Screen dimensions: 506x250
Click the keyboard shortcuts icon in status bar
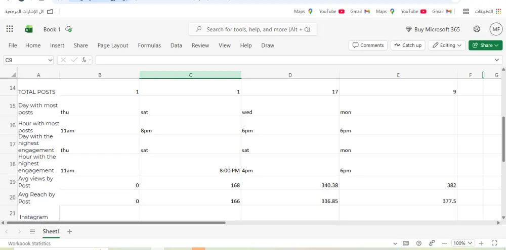click(x=406, y=243)
